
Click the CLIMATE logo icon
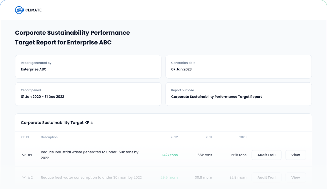click(x=19, y=10)
